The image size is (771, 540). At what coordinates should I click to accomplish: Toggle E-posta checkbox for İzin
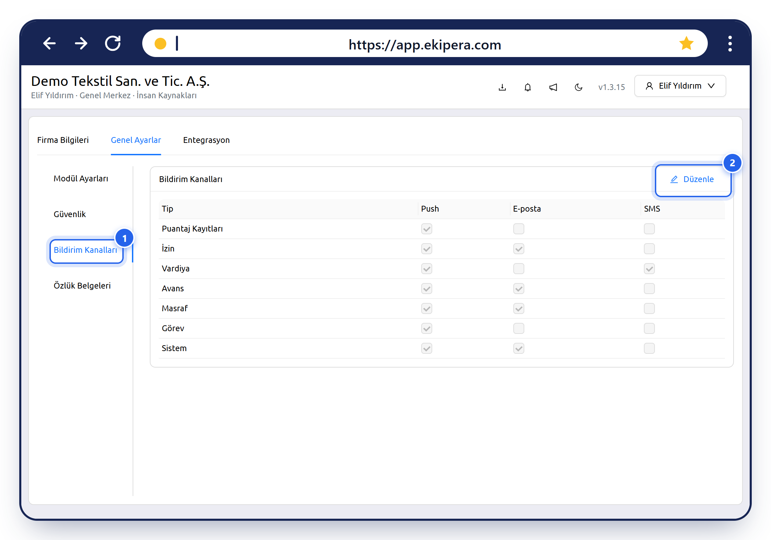[518, 249]
